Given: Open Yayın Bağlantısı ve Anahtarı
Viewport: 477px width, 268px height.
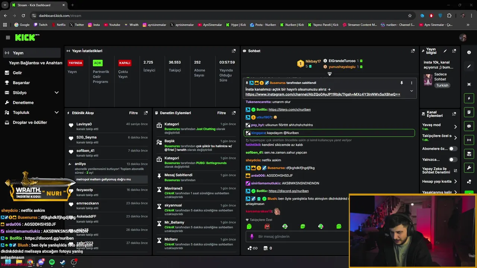Looking at the screenshot, I should (35, 63).
